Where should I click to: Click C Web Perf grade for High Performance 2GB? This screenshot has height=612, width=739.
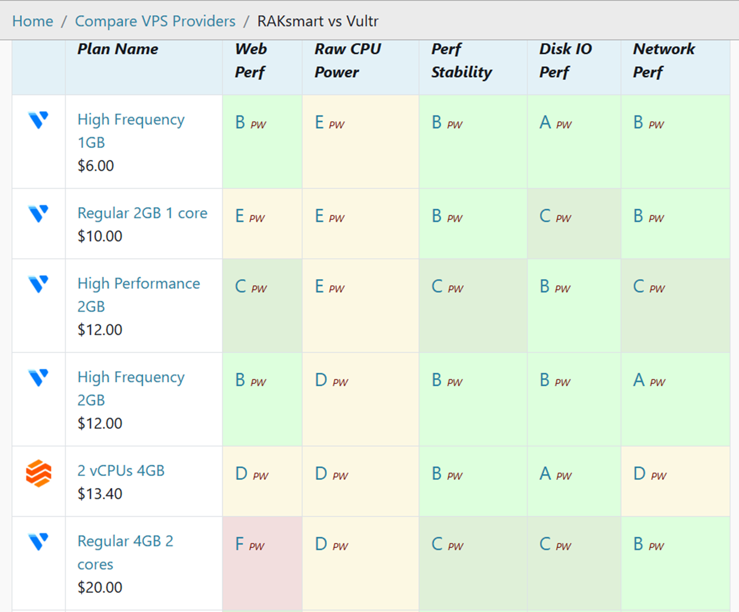(x=240, y=286)
